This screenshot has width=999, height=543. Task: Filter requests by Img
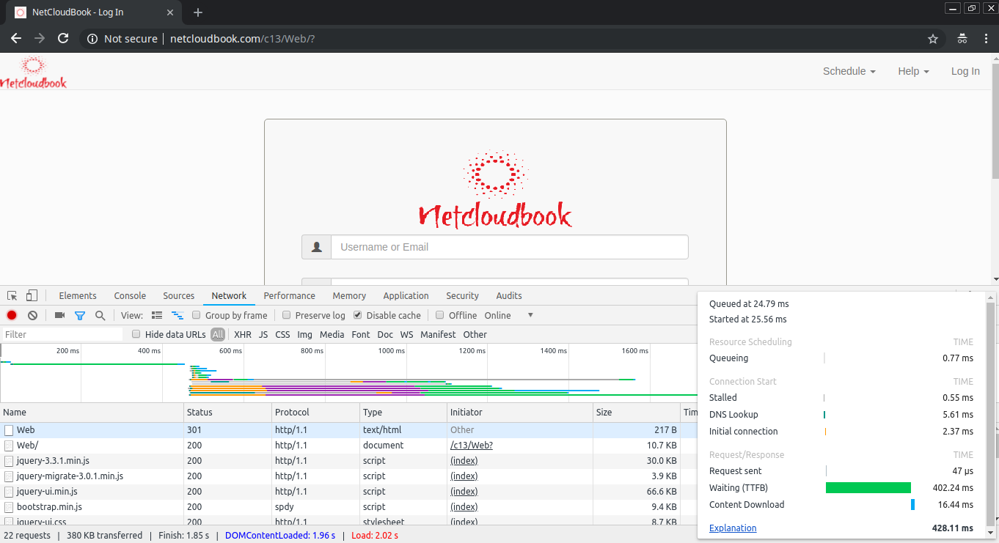point(305,334)
